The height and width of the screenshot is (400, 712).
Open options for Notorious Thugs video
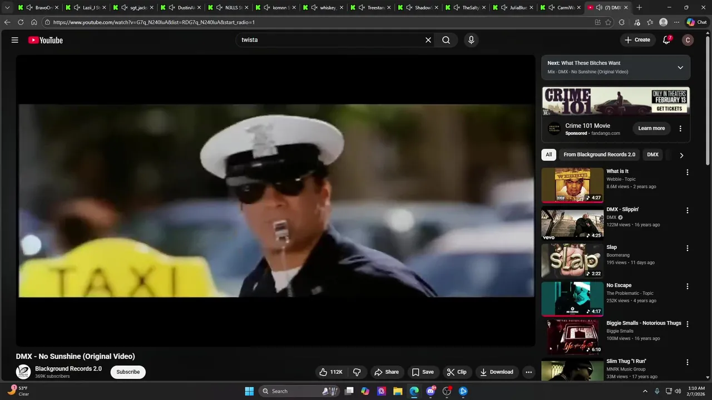[x=688, y=324]
